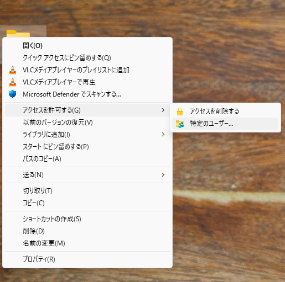Select ライブラリに追加(I) entry

click(87, 135)
